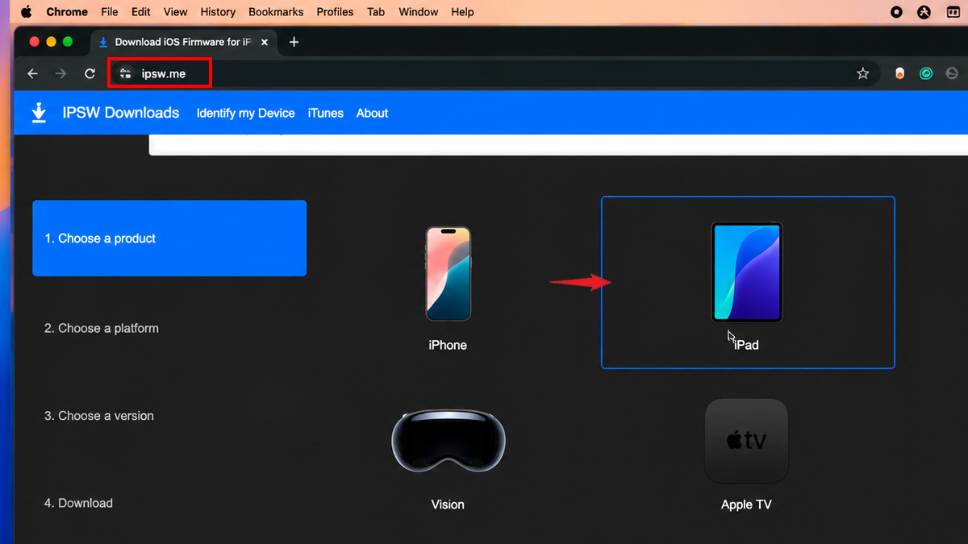968x544 pixels.
Task: Open the View menu
Action: (175, 12)
